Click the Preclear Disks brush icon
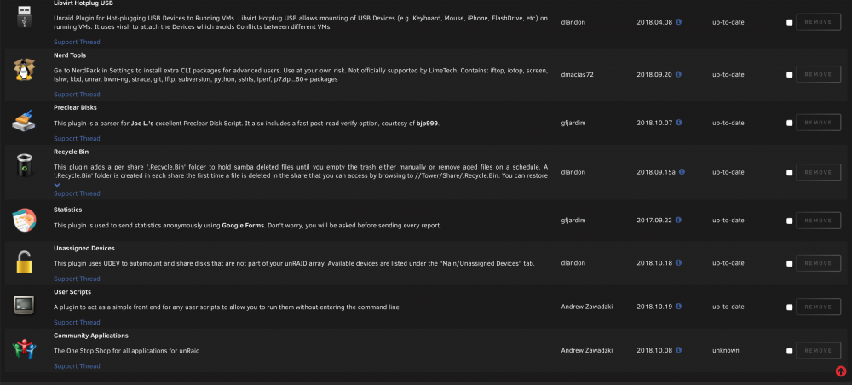 pyautogui.click(x=24, y=120)
